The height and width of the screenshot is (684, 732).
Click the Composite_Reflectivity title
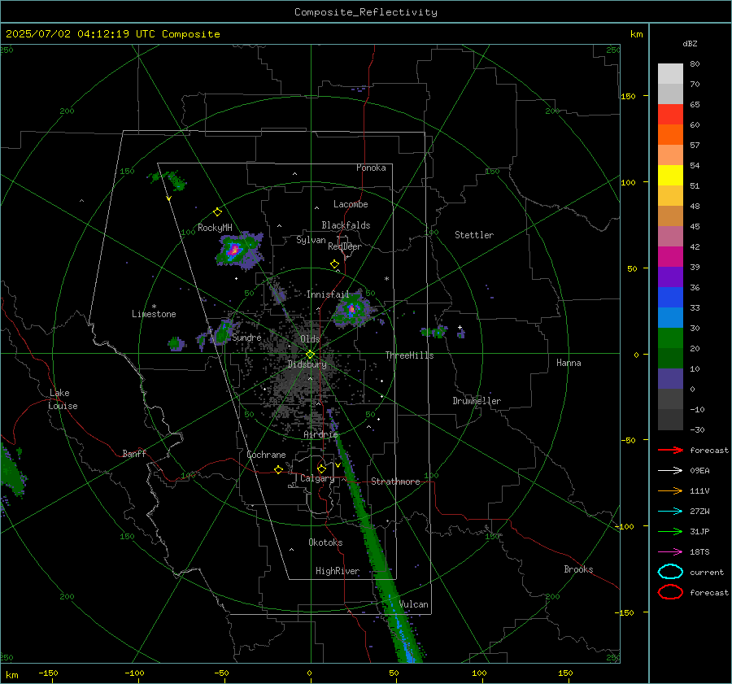pos(366,12)
